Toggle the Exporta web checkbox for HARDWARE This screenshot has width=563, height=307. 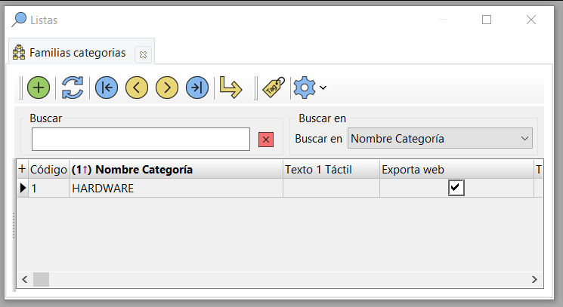click(456, 188)
